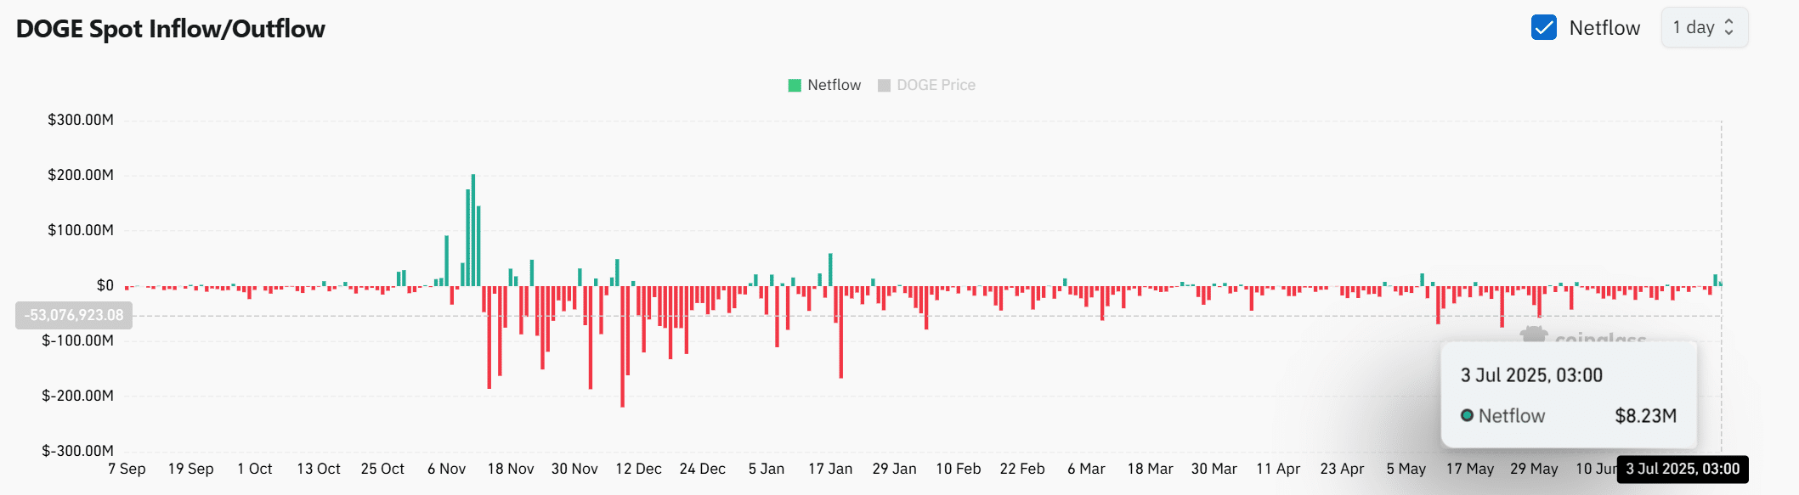The height and width of the screenshot is (495, 1799).
Task: Open the 1 day interval dropdown
Action: 1704,28
